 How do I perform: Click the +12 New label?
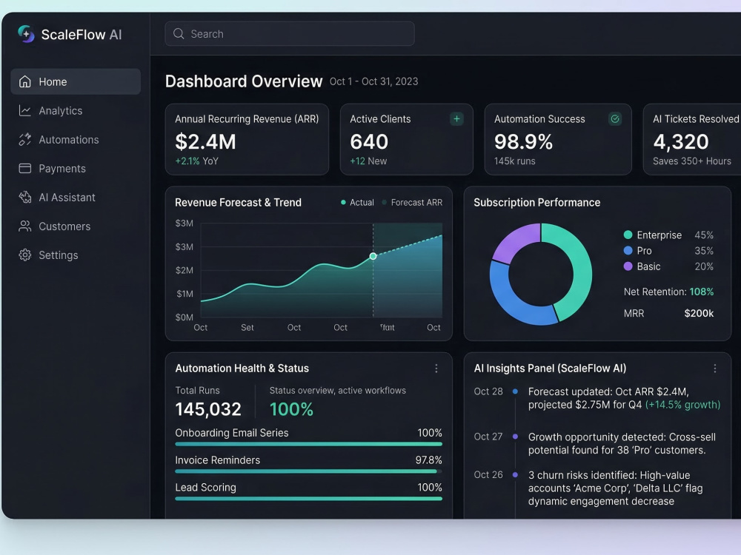(368, 161)
